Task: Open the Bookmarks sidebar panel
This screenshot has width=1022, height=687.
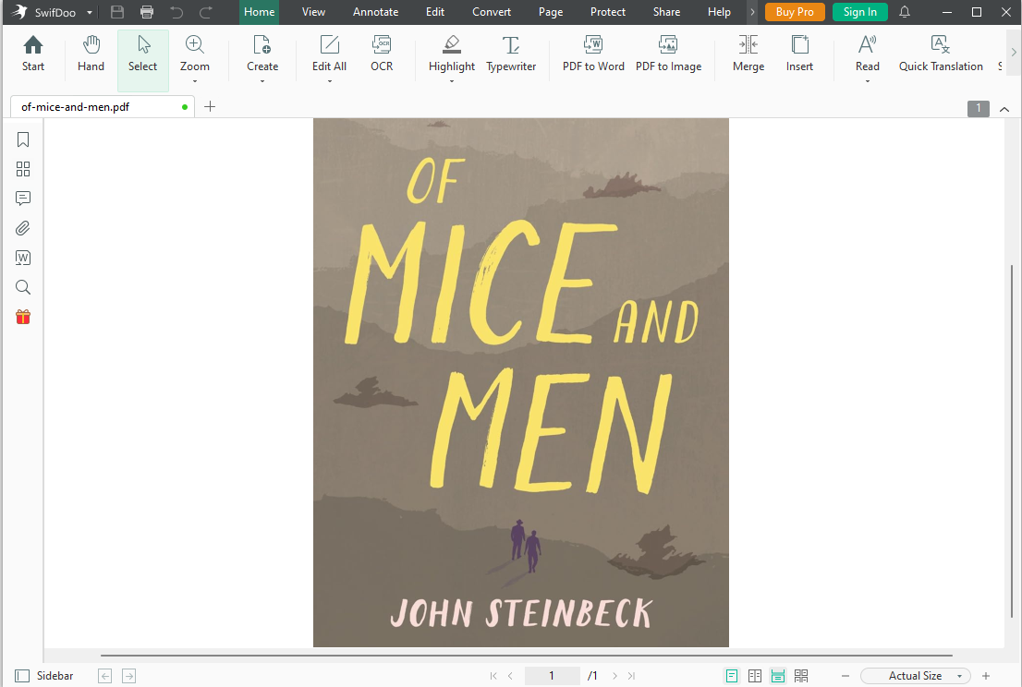Action: coord(23,139)
